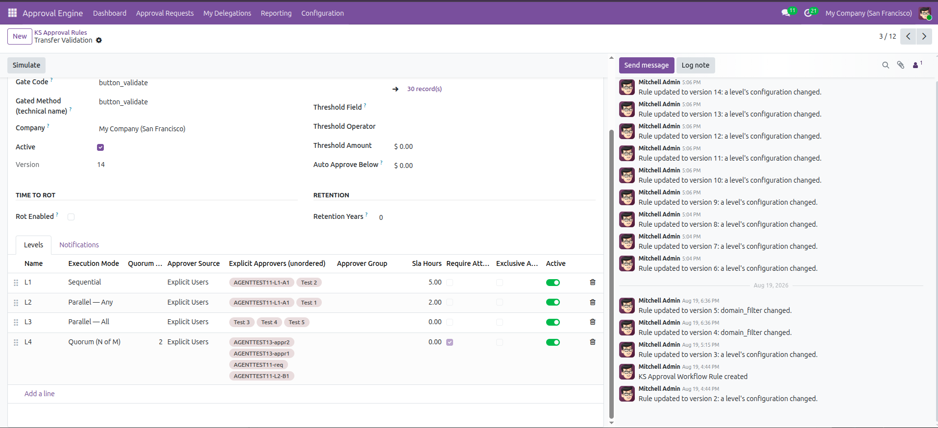Viewport: 938px width, 428px height.
Task: Open the My Company (San Francisco) switcher
Action: (868, 13)
